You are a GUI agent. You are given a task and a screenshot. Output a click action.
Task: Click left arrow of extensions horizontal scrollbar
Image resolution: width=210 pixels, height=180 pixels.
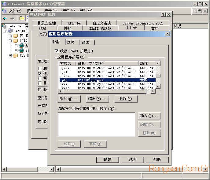[61, 91]
